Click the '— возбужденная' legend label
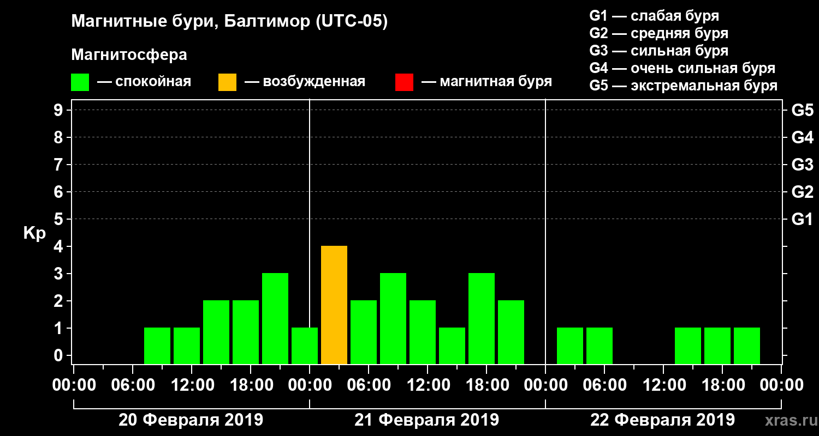 pyautogui.click(x=305, y=82)
